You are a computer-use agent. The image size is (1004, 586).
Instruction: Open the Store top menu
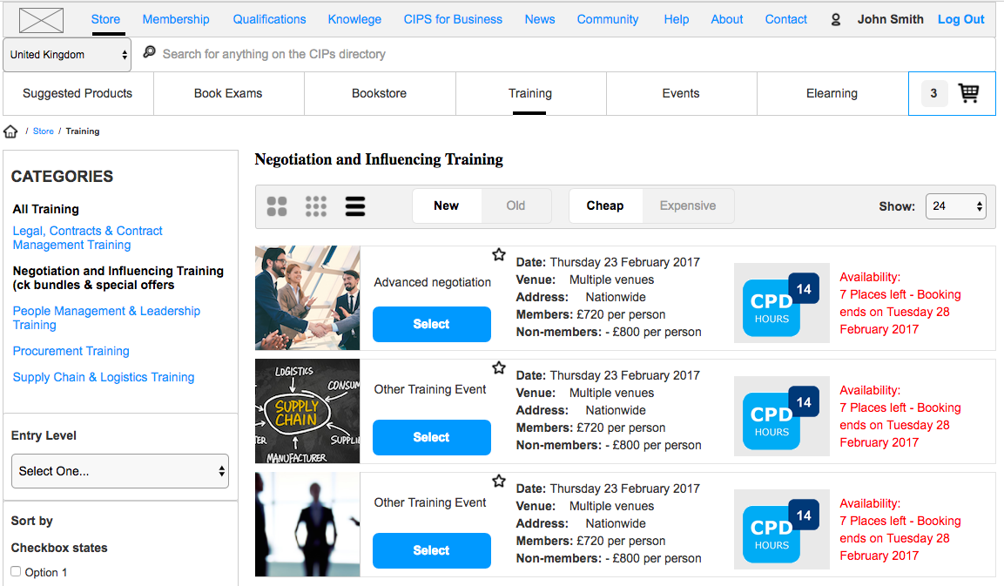pos(105,19)
